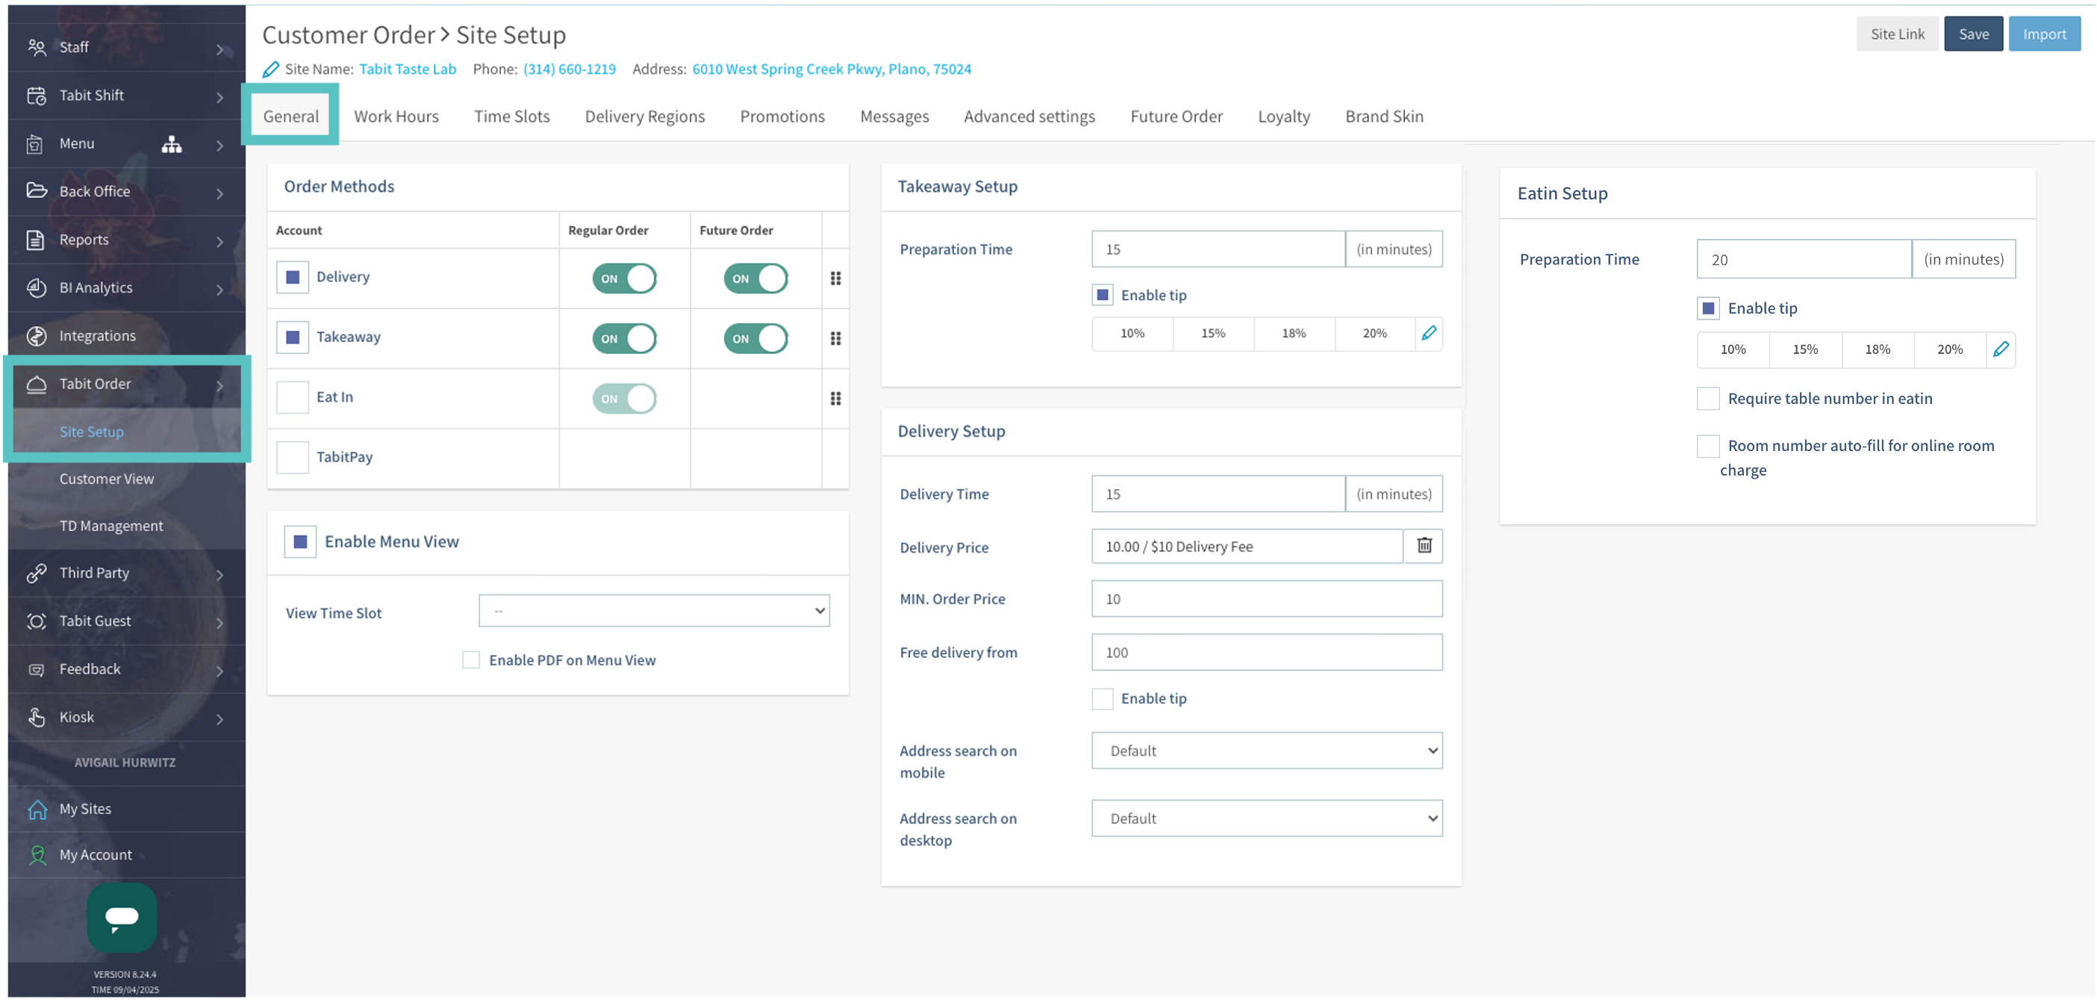Click the Eatin tip edit pencil icon
This screenshot has width=2097, height=1002.
(2001, 350)
